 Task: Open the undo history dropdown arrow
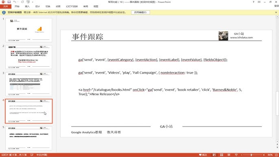coord(18,2)
